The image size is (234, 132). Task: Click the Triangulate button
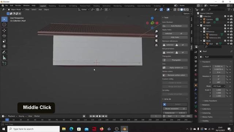click(x=175, y=60)
